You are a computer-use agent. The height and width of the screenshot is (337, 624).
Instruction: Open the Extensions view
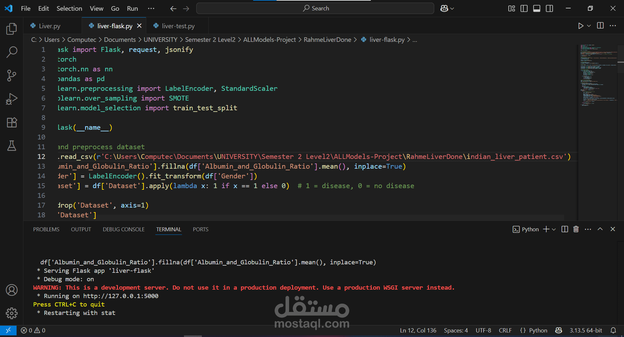12,122
